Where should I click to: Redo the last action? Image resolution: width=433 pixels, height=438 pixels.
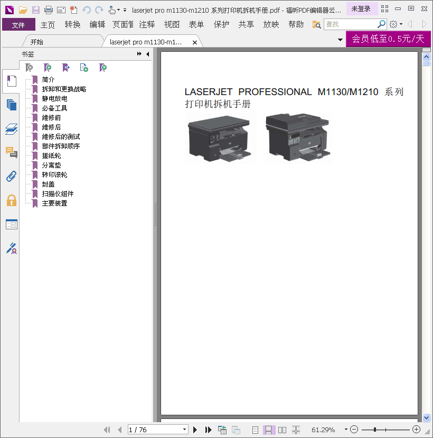tap(99, 11)
